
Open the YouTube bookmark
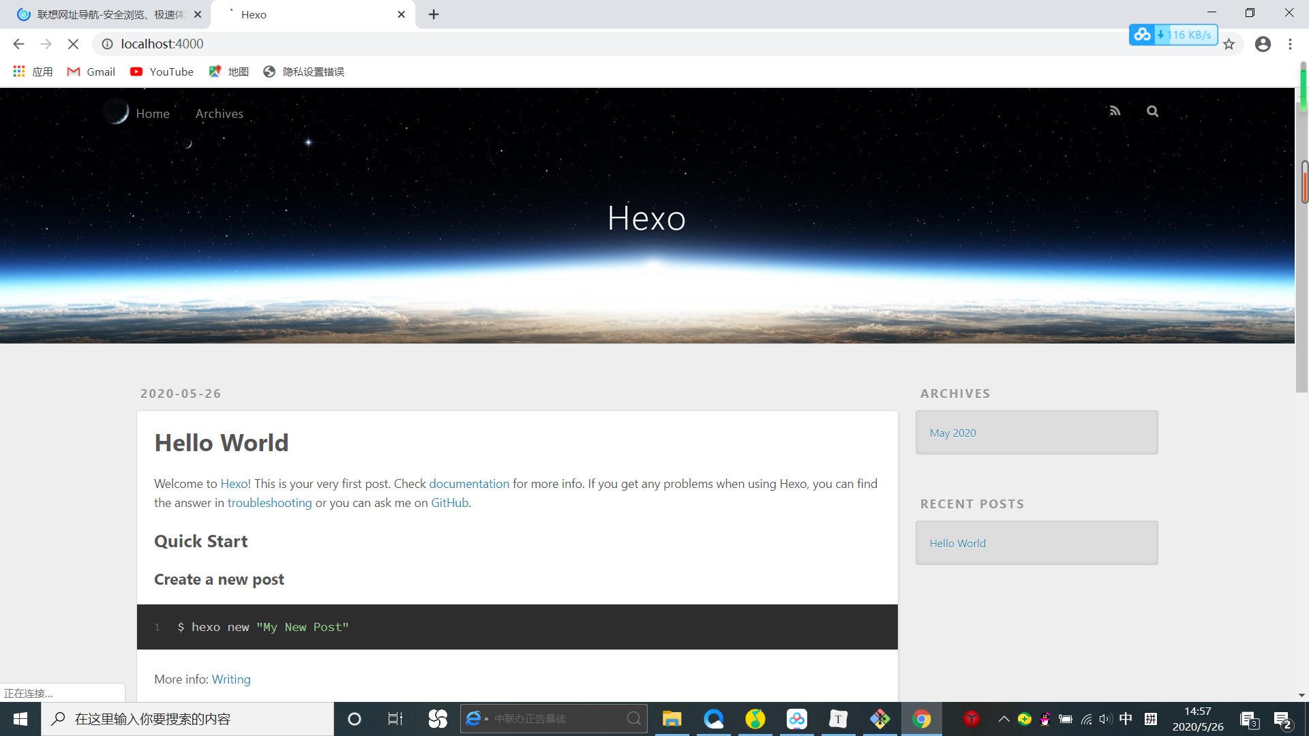pyautogui.click(x=162, y=72)
